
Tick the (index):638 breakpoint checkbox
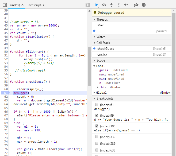97,150
